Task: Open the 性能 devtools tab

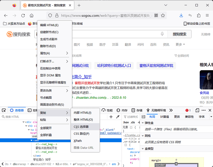Action: [107, 110]
